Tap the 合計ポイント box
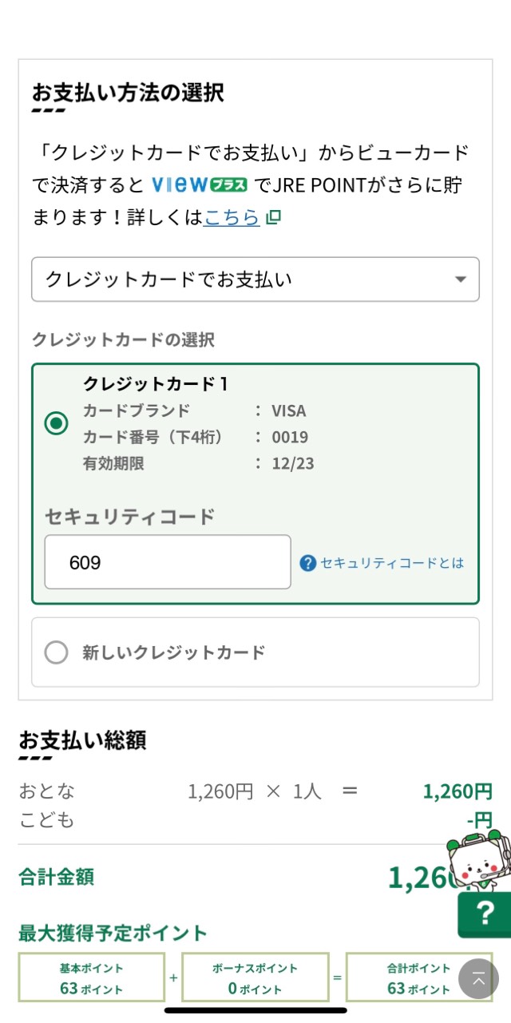The width and height of the screenshot is (511, 1023). tap(419, 977)
